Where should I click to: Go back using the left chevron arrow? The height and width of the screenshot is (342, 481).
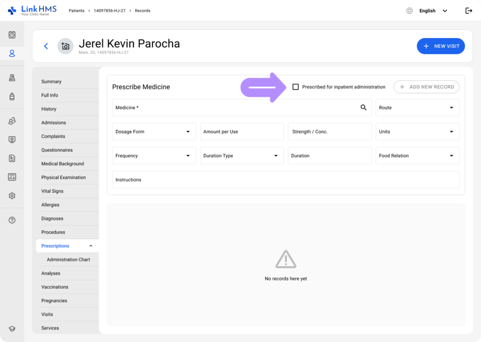tap(46, 46)
